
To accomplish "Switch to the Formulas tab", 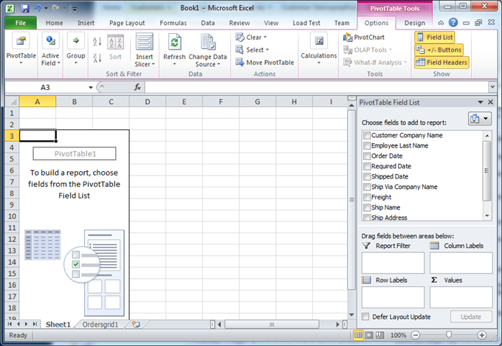I will click(x=173, y=23).
